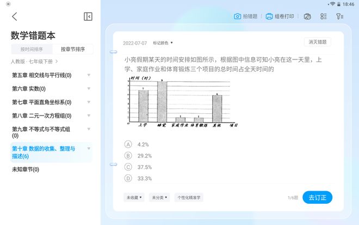Choose option D 33.3%

tap(138, 178)
